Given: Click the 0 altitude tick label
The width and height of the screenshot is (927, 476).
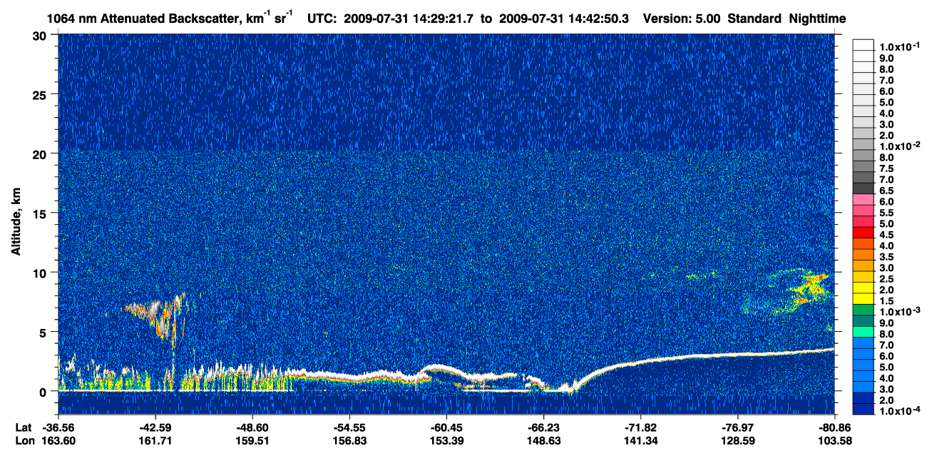Looking at the screenshot, I should pyautogui.click(x=43, y=391).
